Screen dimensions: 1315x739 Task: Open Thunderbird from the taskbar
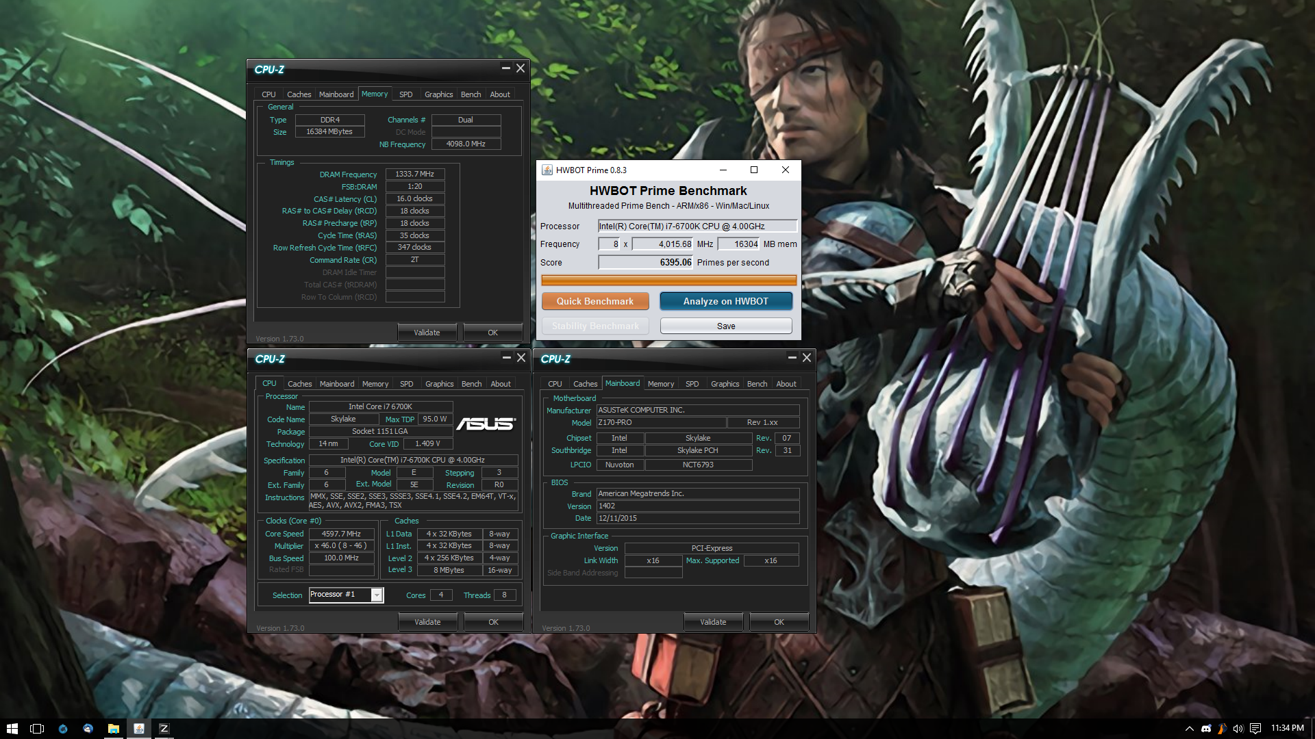(x=88, y=729)
